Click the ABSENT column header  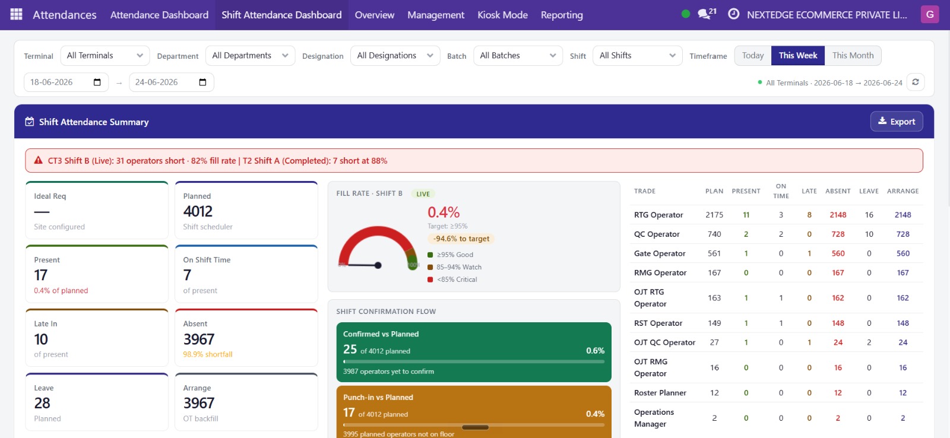[838, 191]
